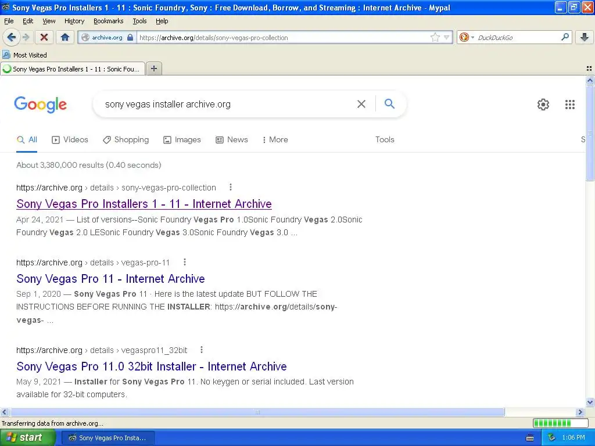Click the keyboard icon in the taskbar
This screenshot has width=595, height=446.
(530, 438)
